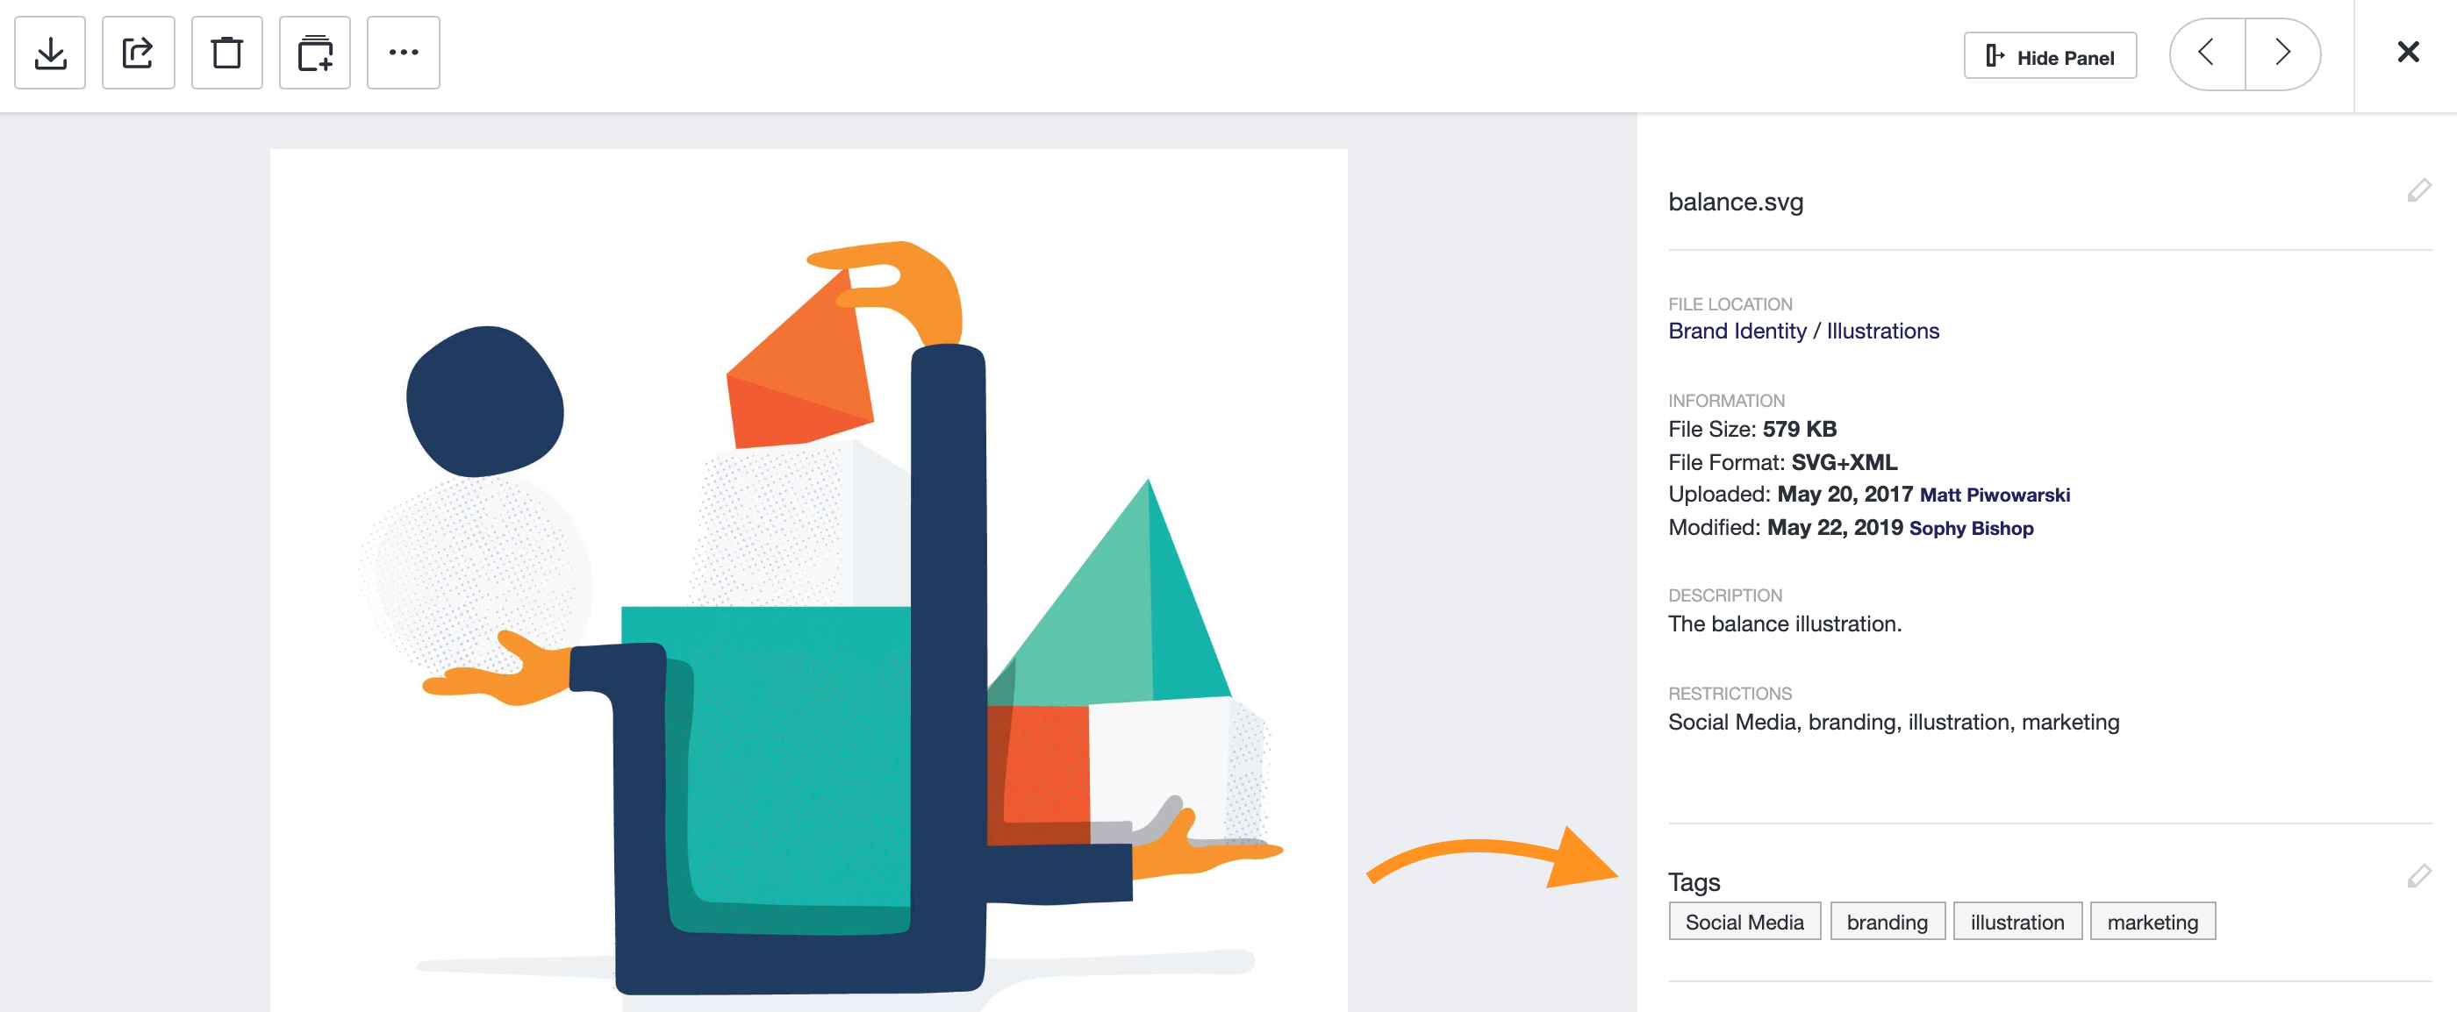Click the balance.svg file name

1735,202
